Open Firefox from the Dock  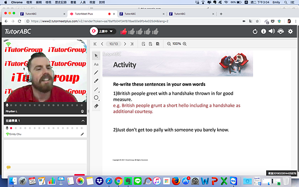click(176, 181)
